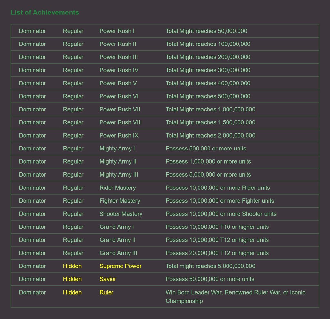Click Dominator in the Mighty Army I row
Viewport: 330px width, 319px height.
click(x=33, y=149)
